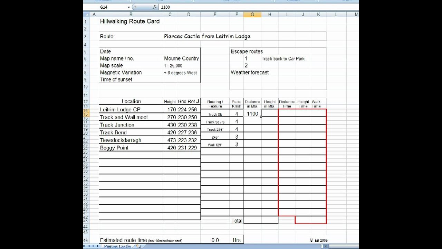Screen dimensions: 442x249
Task: Click the Date label cell
Action: (x=105, y=51)
